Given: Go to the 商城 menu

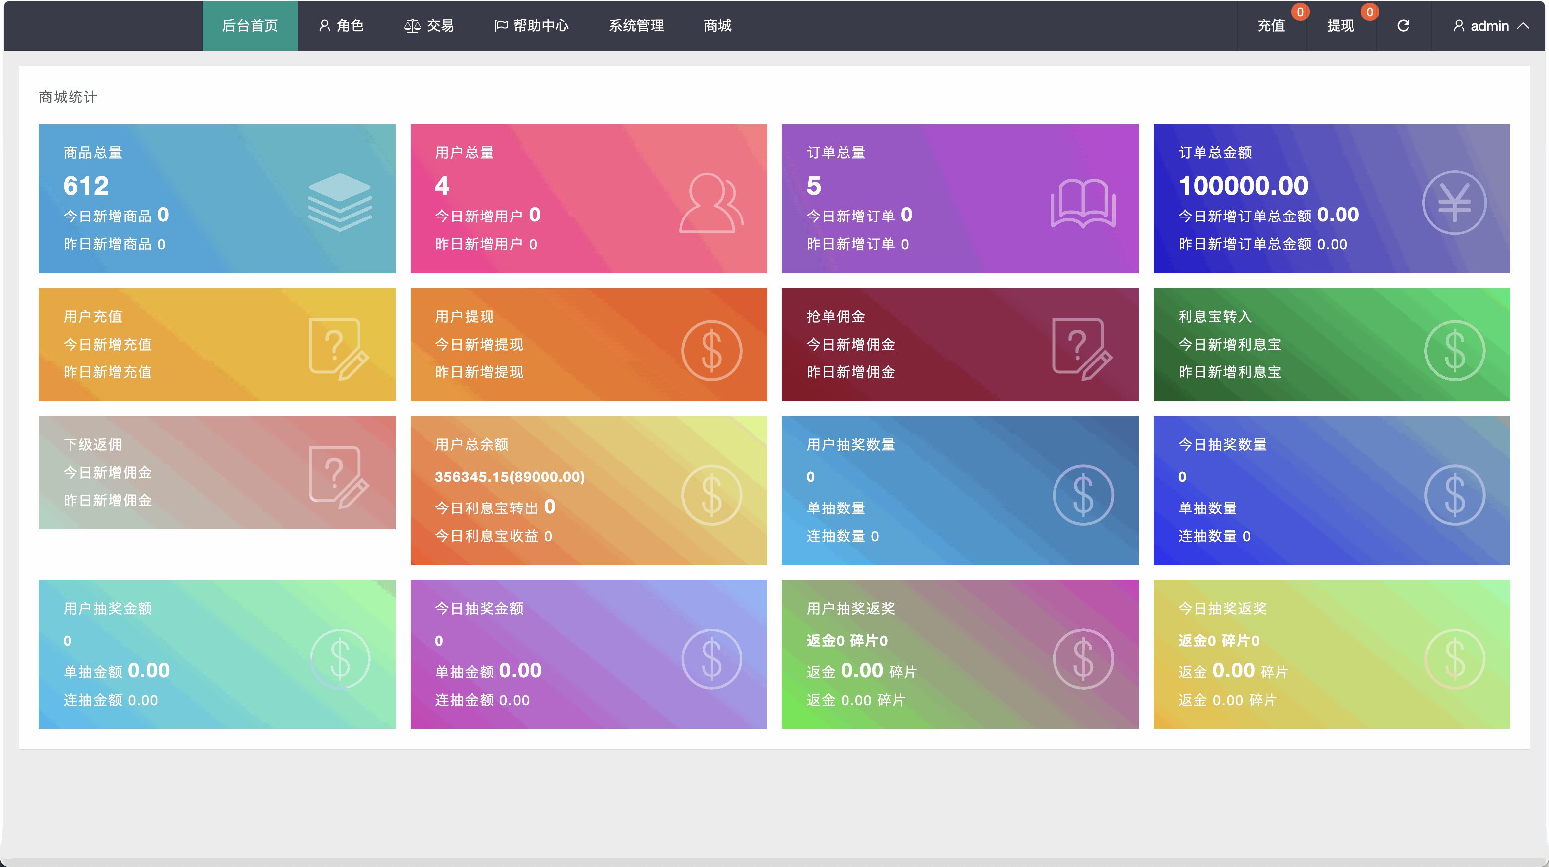Looking at the screenshot, I should point(717,26).
